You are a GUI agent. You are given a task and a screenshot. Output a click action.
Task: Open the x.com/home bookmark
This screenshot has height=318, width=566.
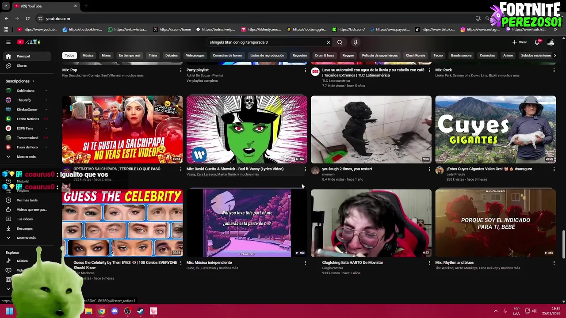172,30
